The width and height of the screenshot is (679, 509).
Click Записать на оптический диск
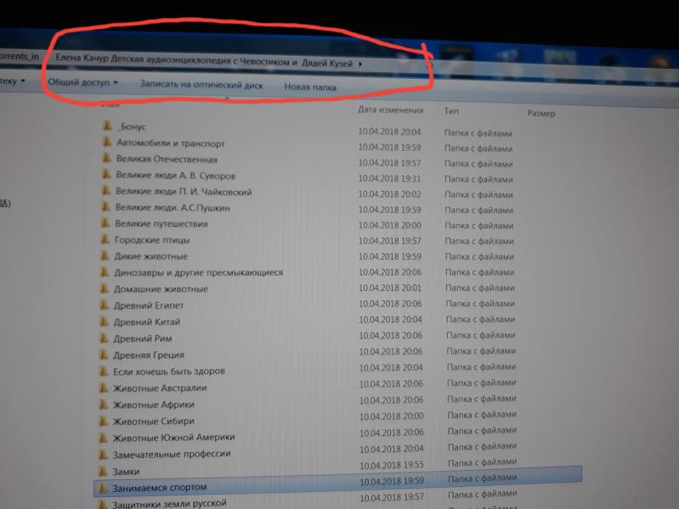(201, 84)
